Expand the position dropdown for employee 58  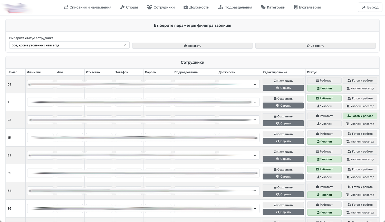pos(255,84)
